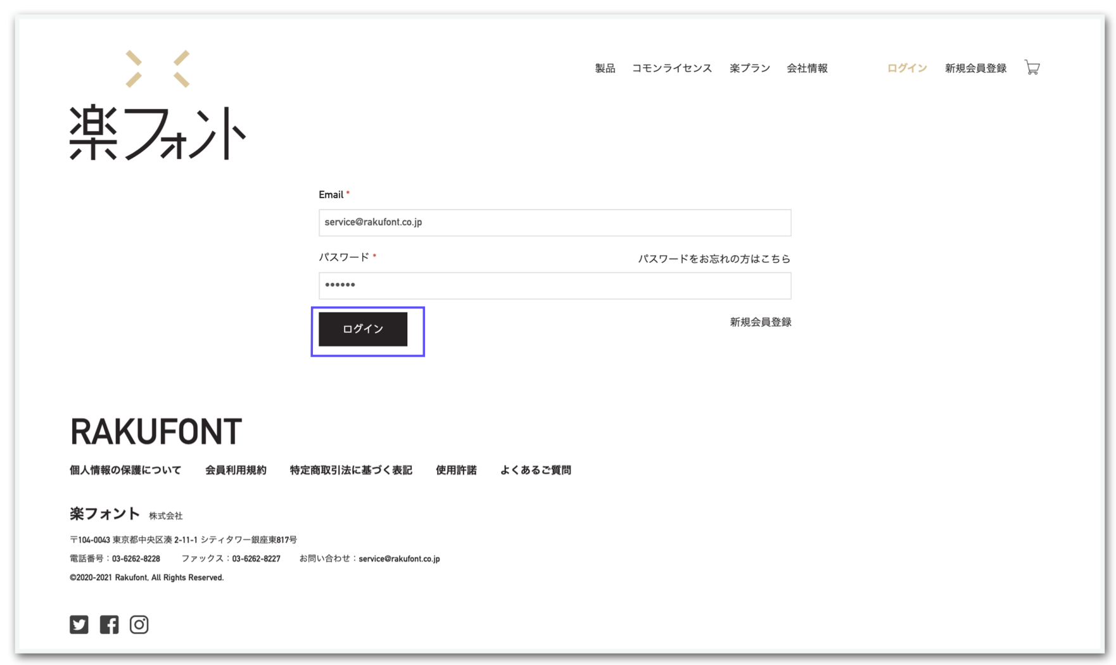Open the 製品 menu item
1116x665 pixels.
[605, 68]
